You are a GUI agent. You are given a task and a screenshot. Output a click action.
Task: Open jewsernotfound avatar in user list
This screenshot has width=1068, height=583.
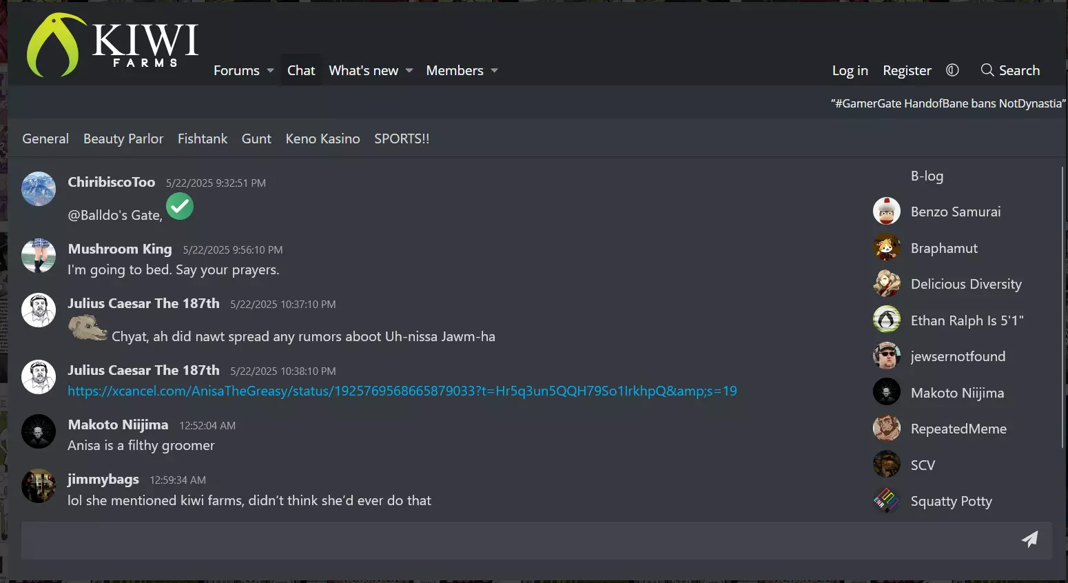coord(887,356)
